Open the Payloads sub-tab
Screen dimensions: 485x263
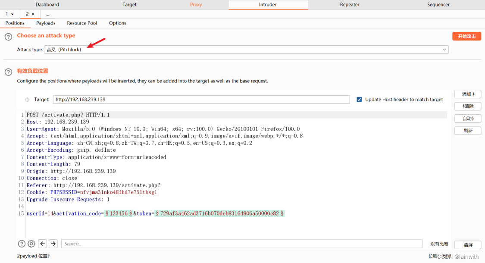(46, 23)
